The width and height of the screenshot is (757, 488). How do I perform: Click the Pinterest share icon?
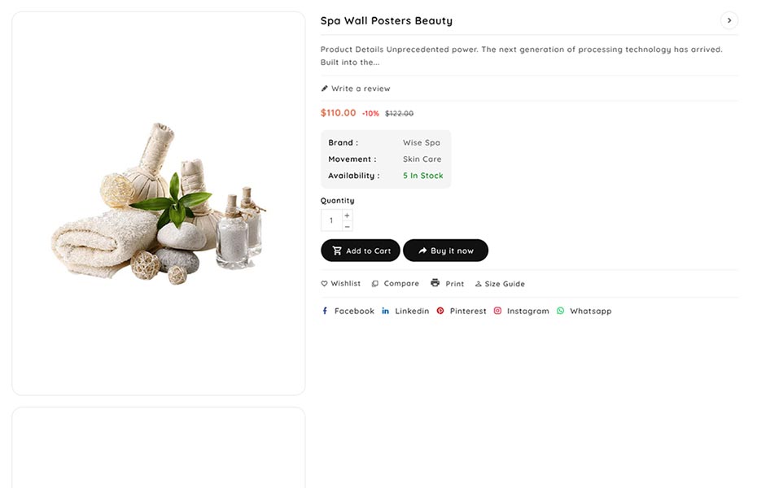(440, 311)
